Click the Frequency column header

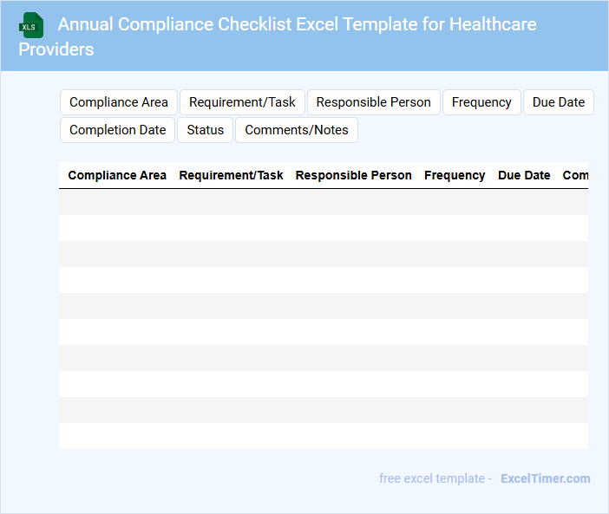click(455, 175)
